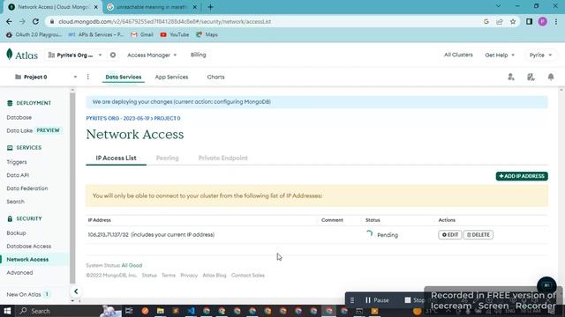565x317 pixels.
Task: Click the All Good system status link
Action: [132, 265]
